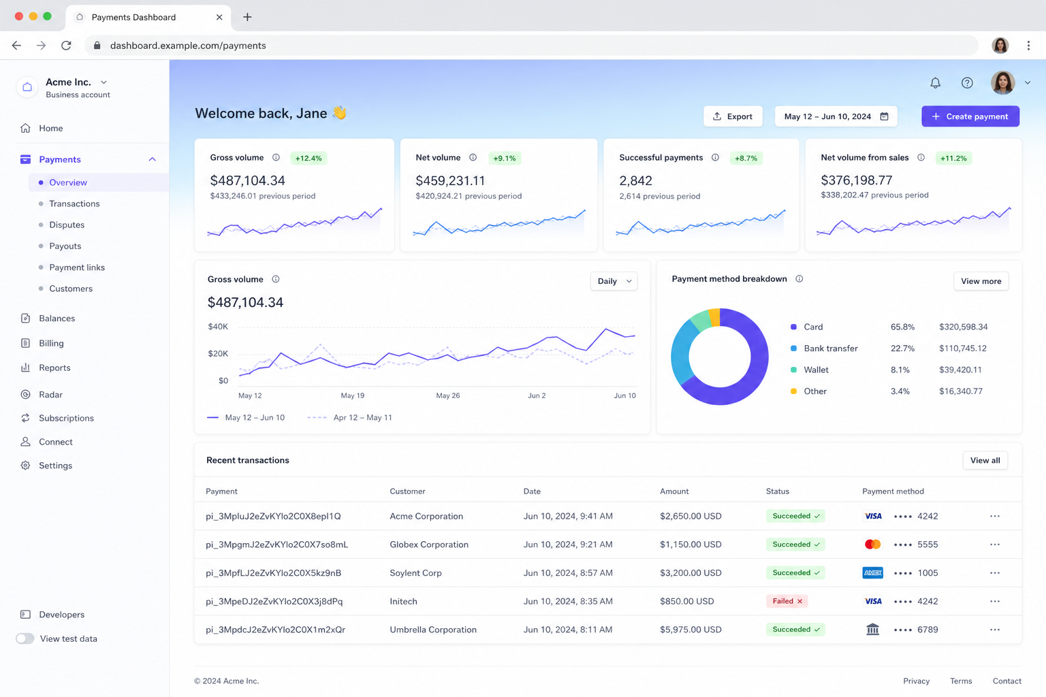Image resolution: width=1046 pixels, height=697 pixels.
Task: Click View all recent transactions
Action: tap(985, 460)
